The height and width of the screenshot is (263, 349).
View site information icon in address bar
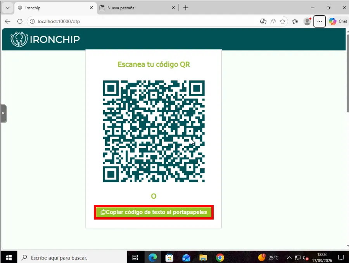pyautogui.click(x=32, y=21)
